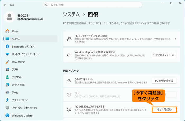Screen dimensions: 185x121
Task: Click the ゲーム controller icon
Action: tap(7, 92)
